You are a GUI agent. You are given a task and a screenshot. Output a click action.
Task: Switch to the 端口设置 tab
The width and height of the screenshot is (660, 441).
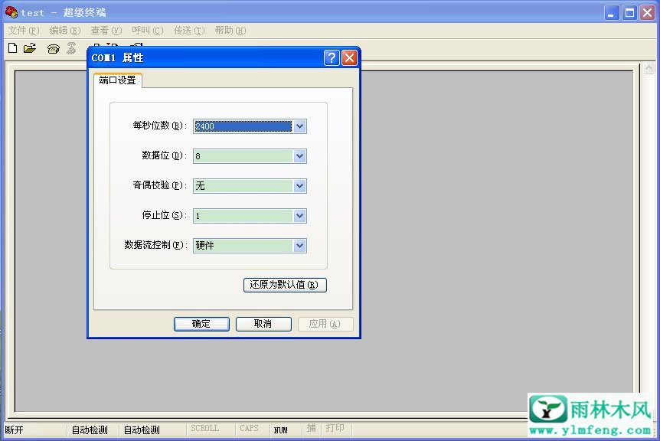pos(117,80)
